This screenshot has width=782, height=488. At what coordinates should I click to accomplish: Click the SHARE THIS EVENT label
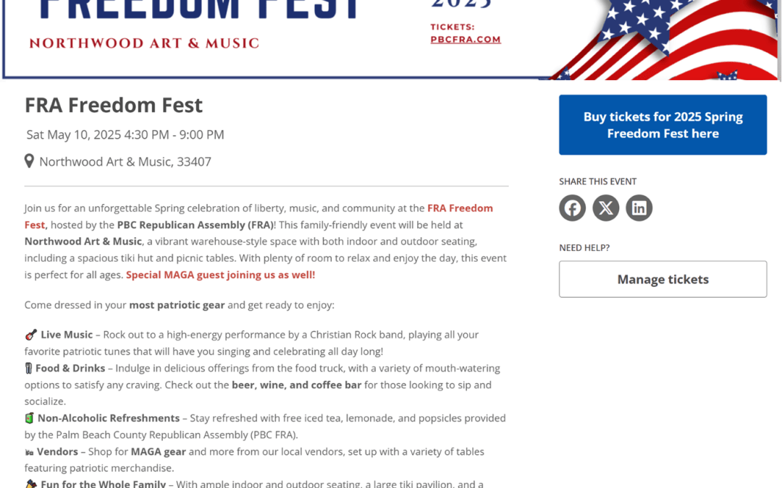[597, 181]
